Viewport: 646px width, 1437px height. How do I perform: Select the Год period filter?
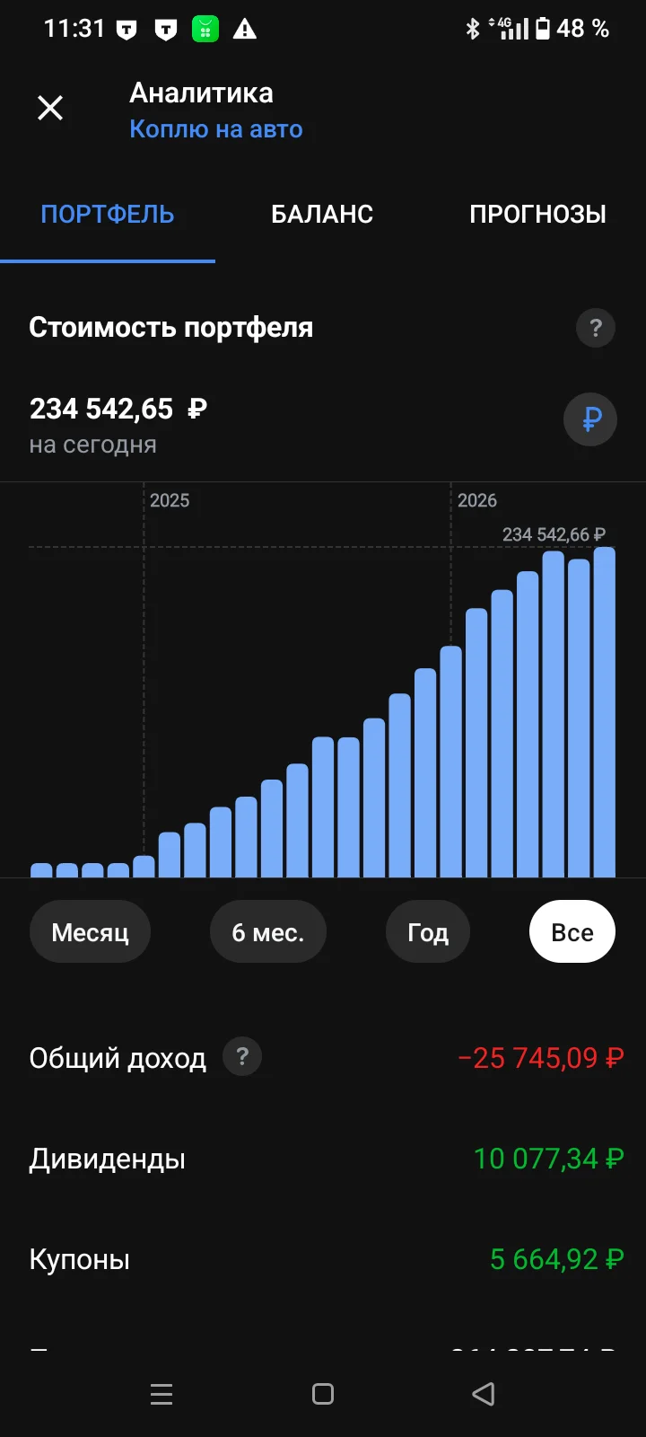click(427, 932)
